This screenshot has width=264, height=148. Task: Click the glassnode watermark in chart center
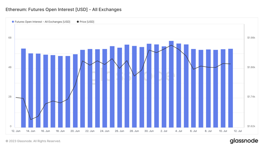pyautogui.click(x=132, y=75)
